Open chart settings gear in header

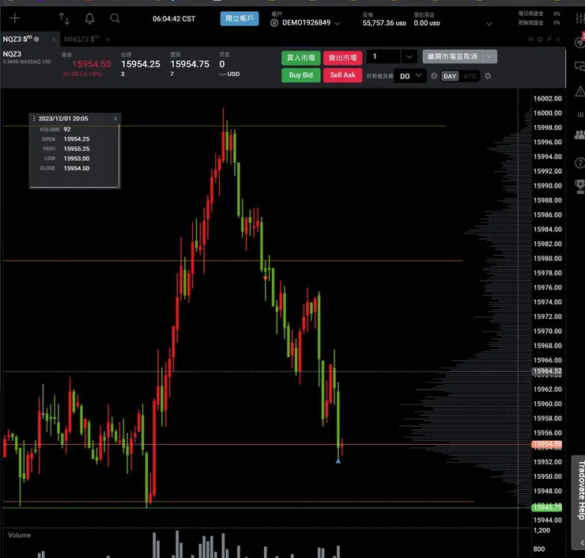coord(539,40)
